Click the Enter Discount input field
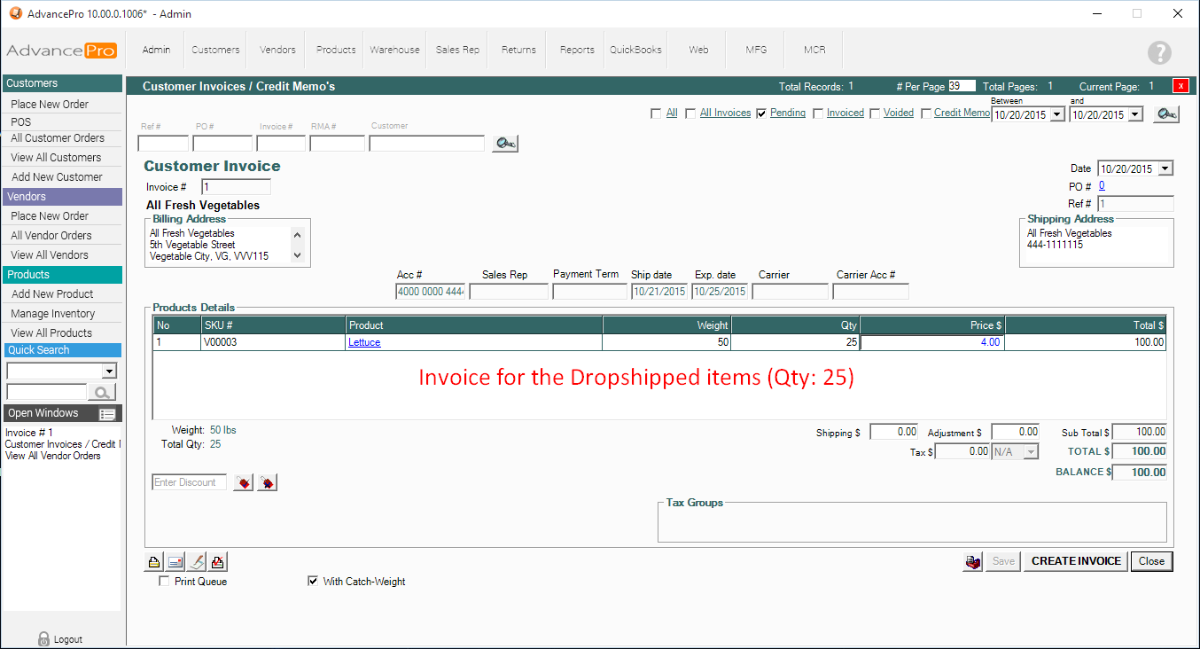1200x649 pixels. 190,482
